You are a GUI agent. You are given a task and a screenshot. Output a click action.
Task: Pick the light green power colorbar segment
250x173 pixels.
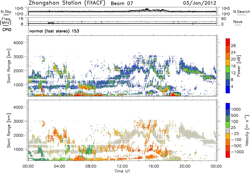[x=228, y=69]
